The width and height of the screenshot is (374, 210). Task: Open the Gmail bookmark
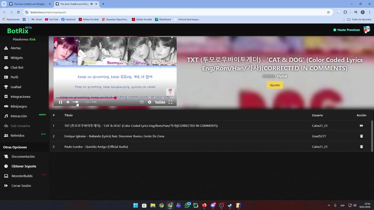(x=37, y=20)
